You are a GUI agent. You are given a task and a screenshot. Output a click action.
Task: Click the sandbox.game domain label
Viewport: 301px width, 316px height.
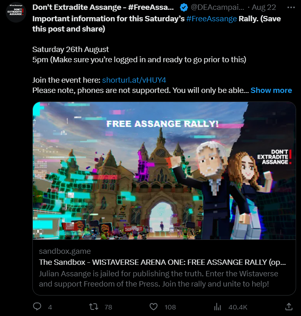[x=65, y=251]
